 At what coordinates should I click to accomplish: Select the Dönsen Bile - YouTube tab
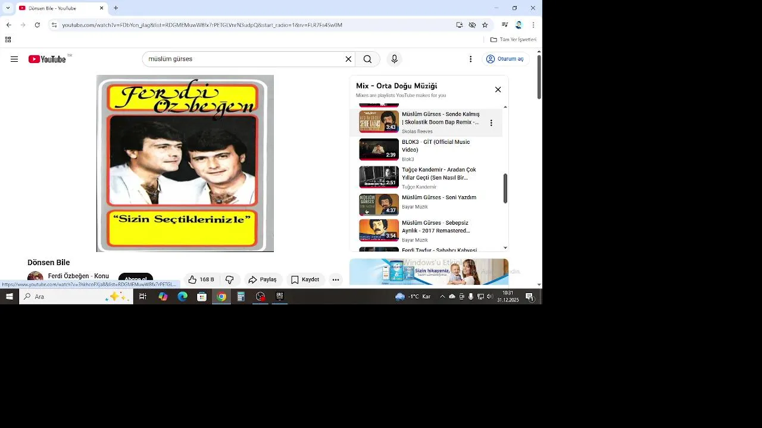(61, 8)
